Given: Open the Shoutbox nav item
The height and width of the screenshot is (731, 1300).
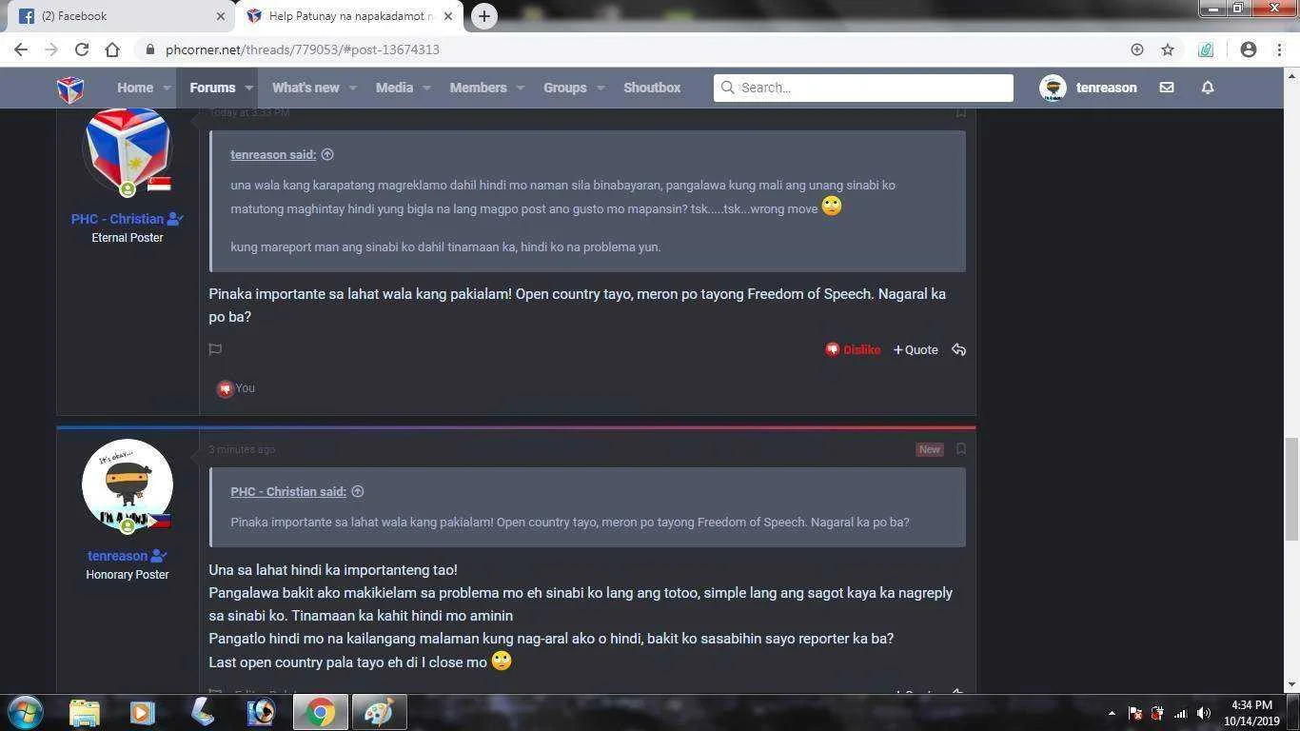Looking at the screenshot, I should coord(652,88).
